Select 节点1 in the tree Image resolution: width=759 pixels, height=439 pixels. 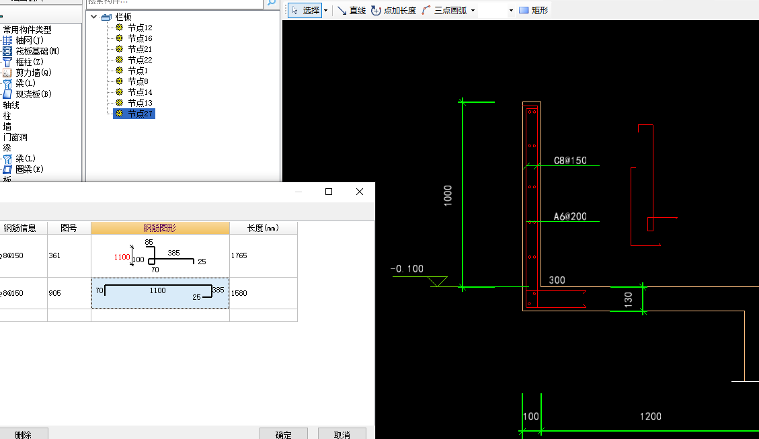pos(138,71)
